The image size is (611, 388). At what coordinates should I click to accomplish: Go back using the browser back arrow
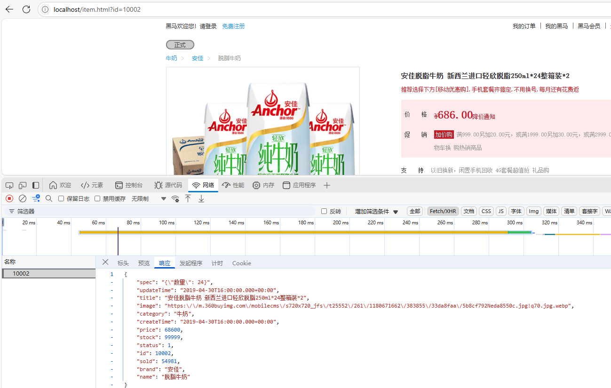(x=9, y=9)
